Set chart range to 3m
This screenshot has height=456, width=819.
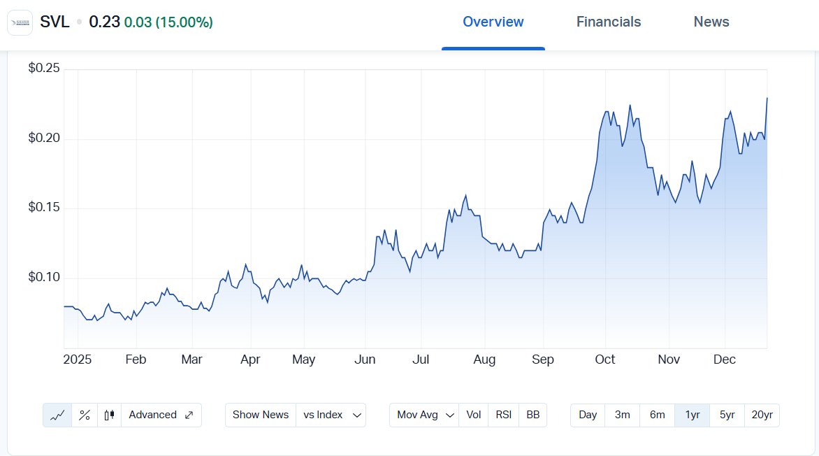click(x=623, y=415)
